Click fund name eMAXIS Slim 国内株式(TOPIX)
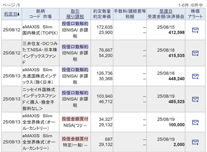This screenshot has width=207, height=152. coord(40,30)
